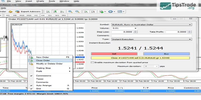Screen dimensions: 201x100
Task: Click the Expert Advisors toolbar button
Action: click(x=28, y=11)
